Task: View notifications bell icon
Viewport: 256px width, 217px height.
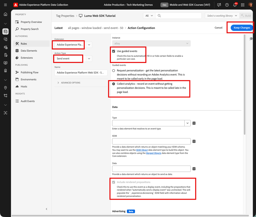Action: click(234, 5)
